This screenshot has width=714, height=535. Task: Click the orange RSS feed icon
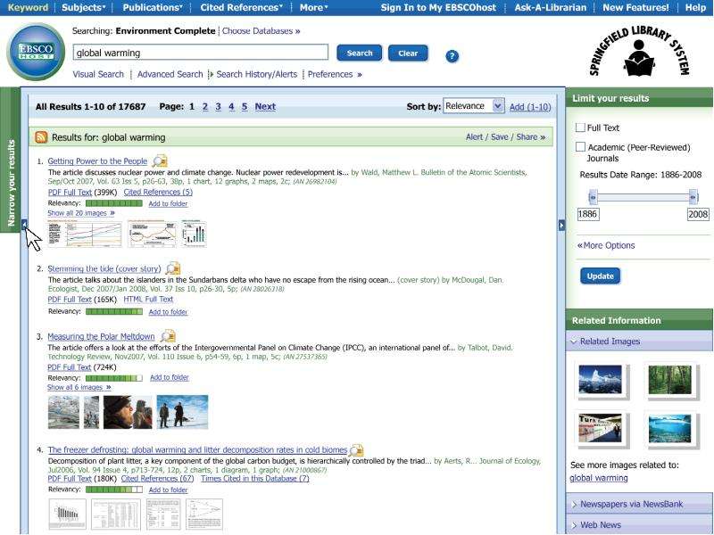41,137
